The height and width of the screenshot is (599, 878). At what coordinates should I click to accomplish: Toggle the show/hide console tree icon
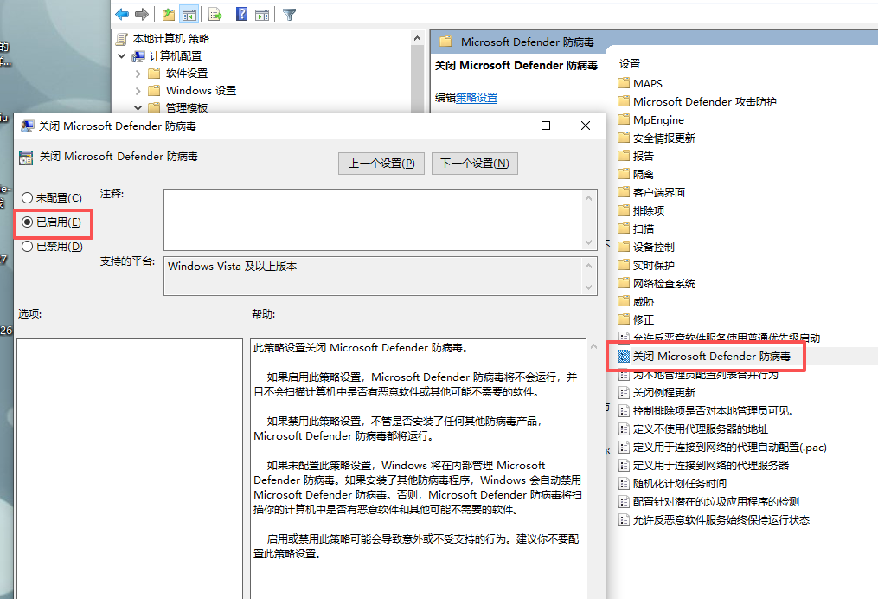[x=189, y=15]
